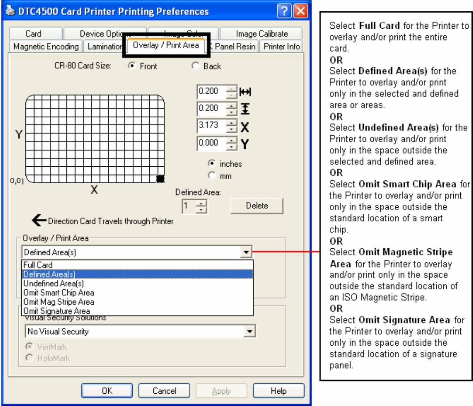Screen dimensions: 473x406
Task: Click the bold X position icon
Action: click(245, 127)
